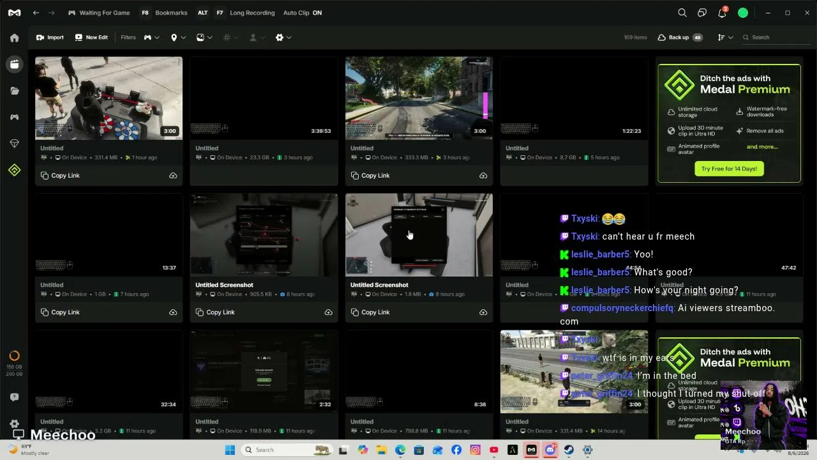Open the sidebar help question mark icon
The image size is (817, 460).
14,397
